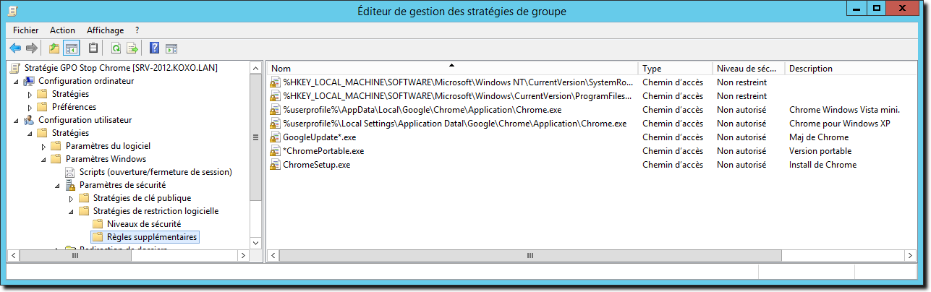
Task: Collapse Stratégies de restriction logicielle node
Action: [71, 212]
